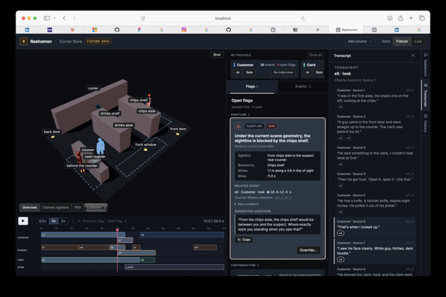Image resolution: width=446 pixels, height=297 pixels.
Task: Click the Shot button
Action: tap(217, 55)
